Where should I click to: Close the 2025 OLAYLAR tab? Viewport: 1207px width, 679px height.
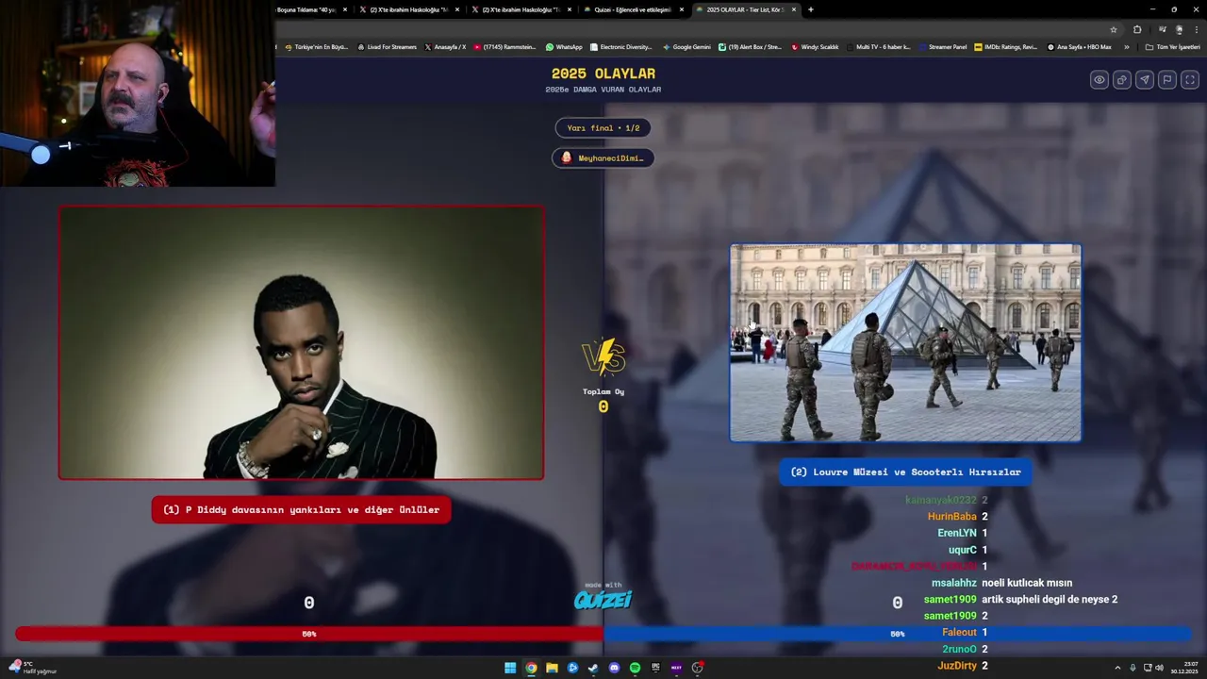pyautogui.click(x=794, y=9)
